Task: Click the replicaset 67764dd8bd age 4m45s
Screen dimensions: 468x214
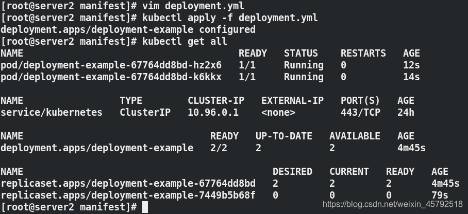Action: [x=445, y=184]
